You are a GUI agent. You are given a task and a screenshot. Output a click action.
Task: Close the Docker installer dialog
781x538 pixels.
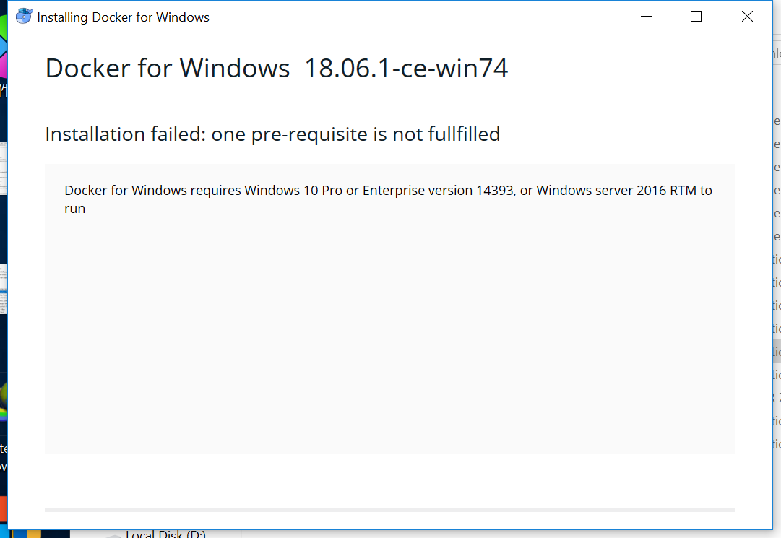point(747,16)
